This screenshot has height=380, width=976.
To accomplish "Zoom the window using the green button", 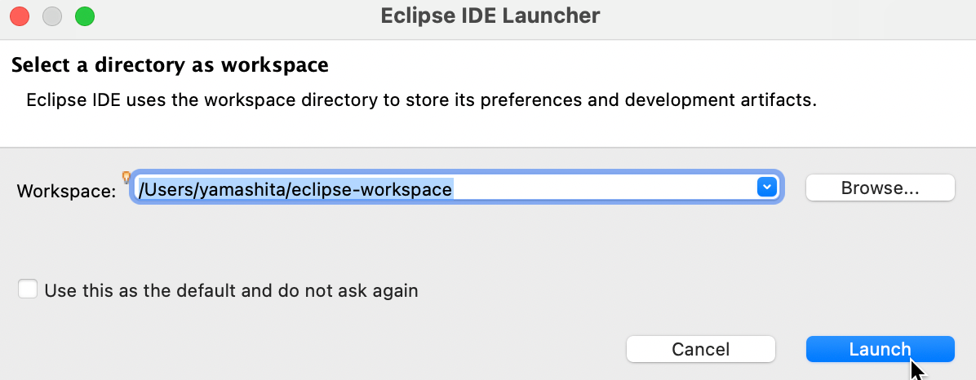I will [x=85, y=16].
